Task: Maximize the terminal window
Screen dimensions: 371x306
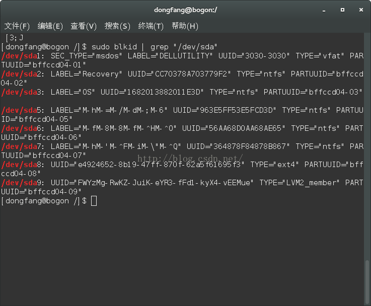Action: [x=342, y=10]
